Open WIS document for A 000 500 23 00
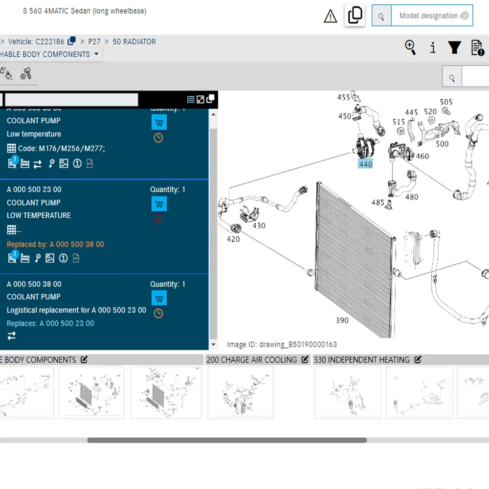The image size is (489, 489). pos(76,258)
